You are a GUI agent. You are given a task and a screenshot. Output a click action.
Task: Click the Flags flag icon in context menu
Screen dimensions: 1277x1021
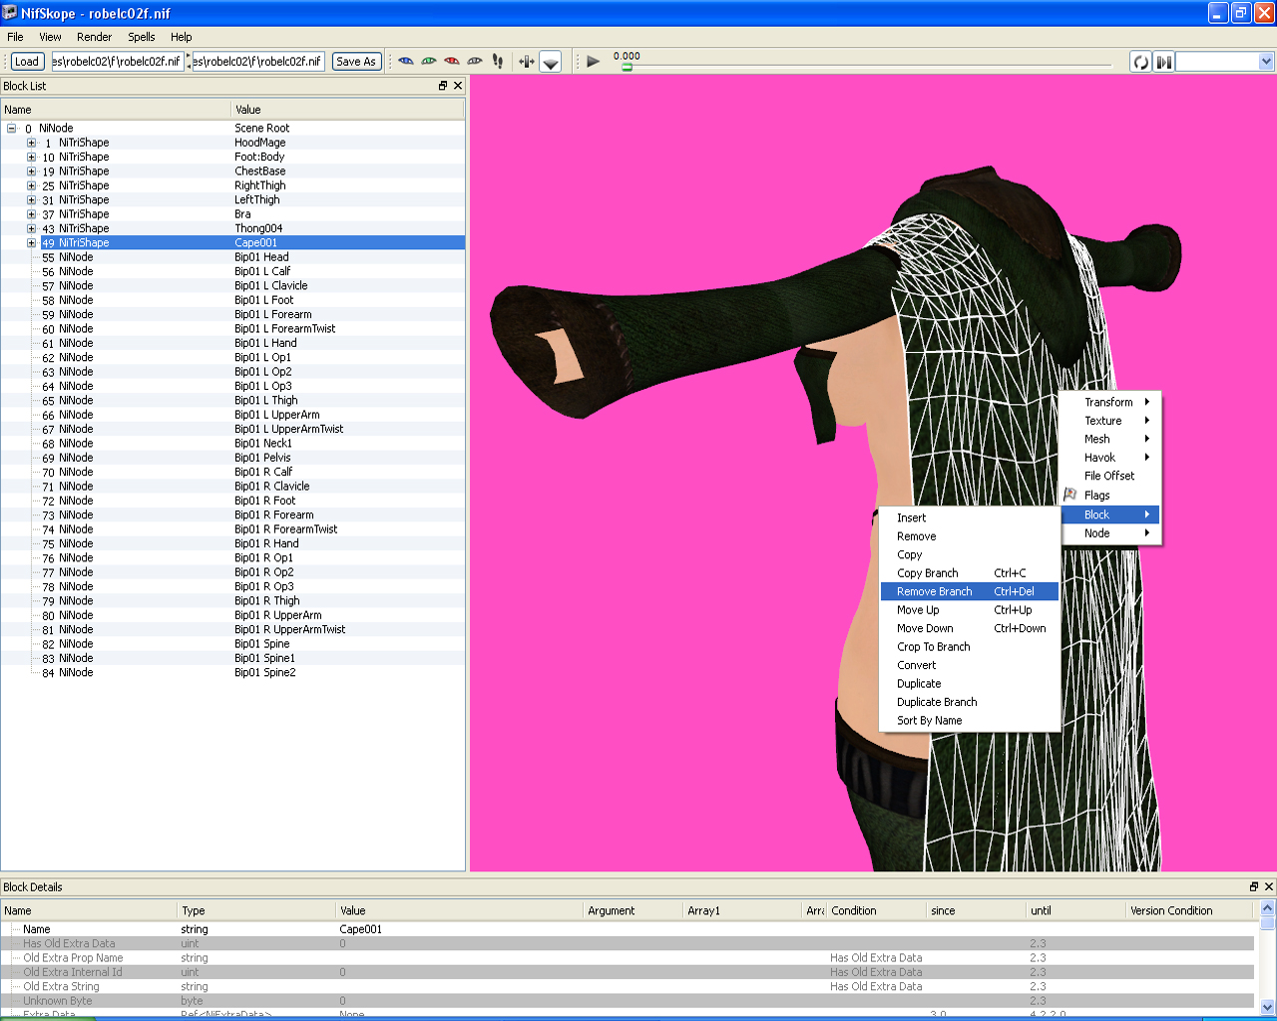(x=1070, y=495)
